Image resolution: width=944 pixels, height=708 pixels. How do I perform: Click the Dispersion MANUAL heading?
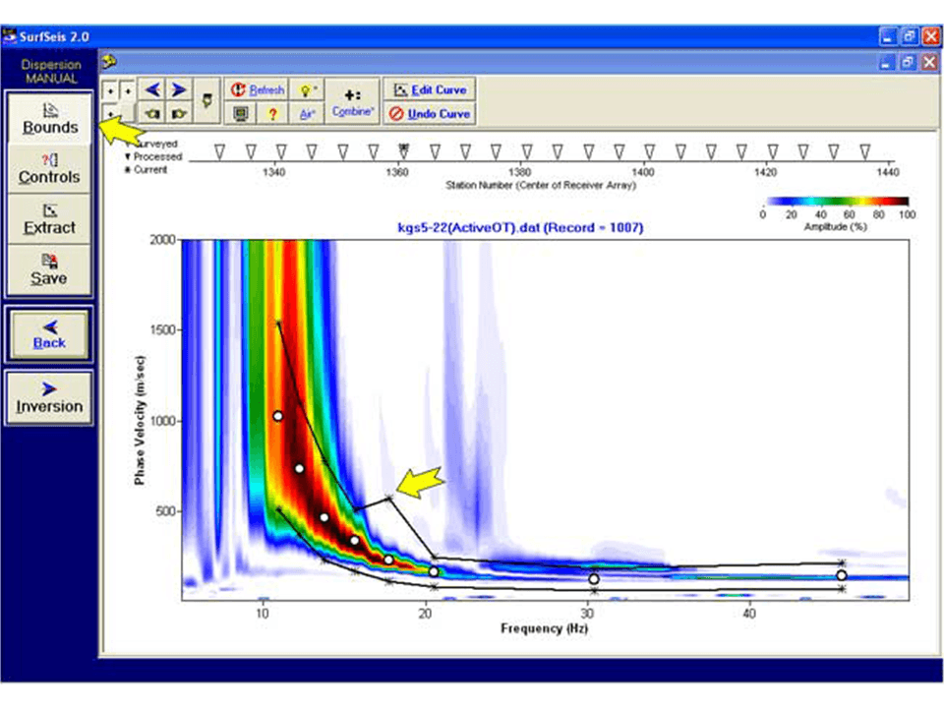coord(50,71)
